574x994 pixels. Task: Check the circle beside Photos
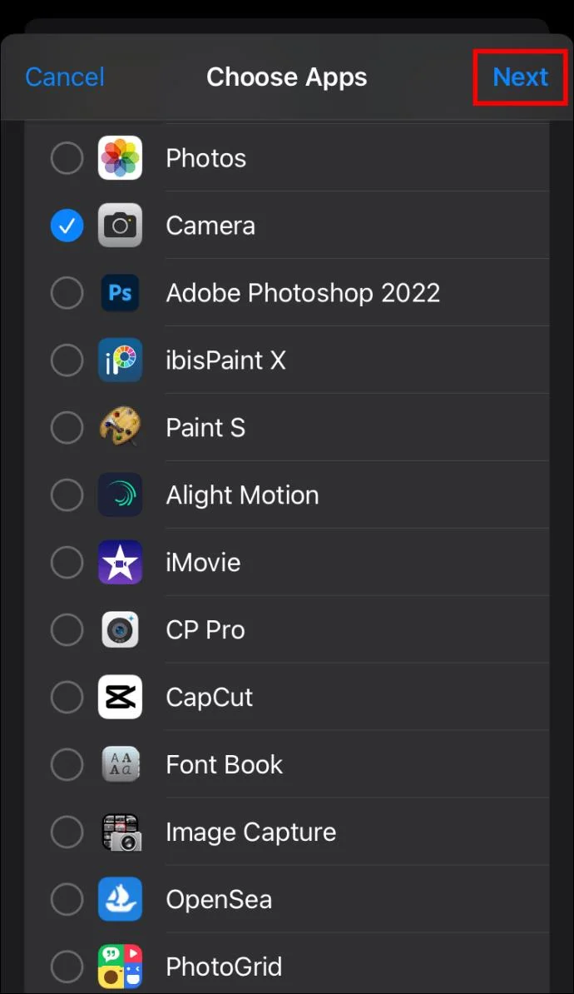coord(67,158)
